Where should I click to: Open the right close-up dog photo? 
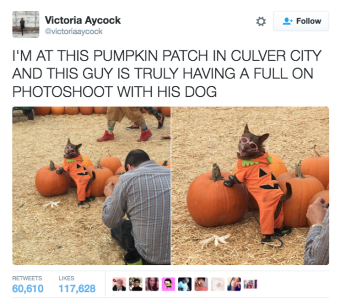click(x=250, y=185)
